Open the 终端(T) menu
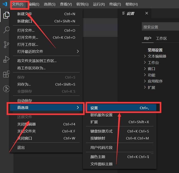Image resolution: width=179 pixels, height=173 pixels. click(115, 4)
